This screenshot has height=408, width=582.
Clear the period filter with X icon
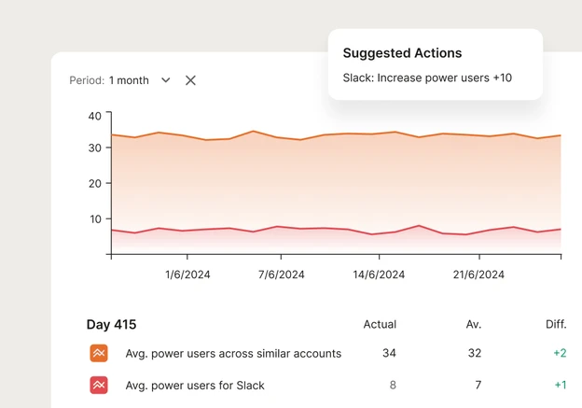[x=190, y=80]
